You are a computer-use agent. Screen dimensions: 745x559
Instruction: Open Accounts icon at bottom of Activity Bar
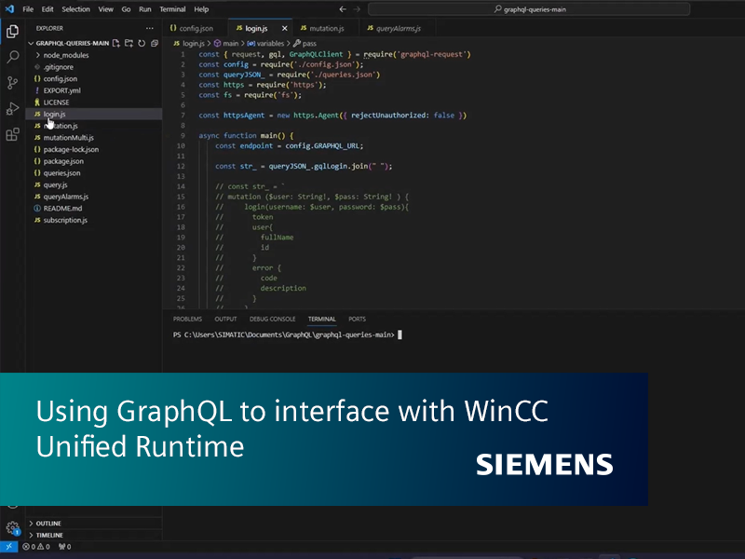pos(11,504)
